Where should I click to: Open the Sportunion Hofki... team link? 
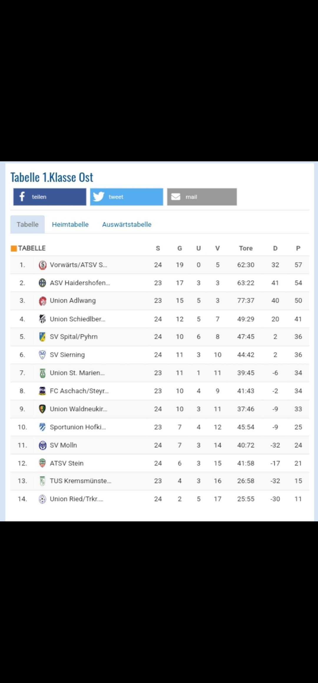click(78, 427)
